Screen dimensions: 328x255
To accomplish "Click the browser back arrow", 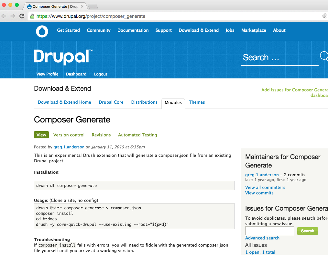I will pos(4,16).
